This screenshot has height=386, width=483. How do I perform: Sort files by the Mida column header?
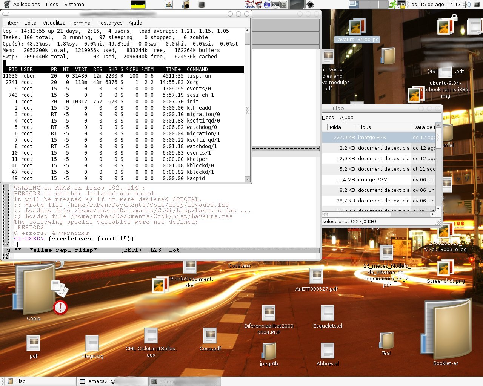click(x=341, y=127)
